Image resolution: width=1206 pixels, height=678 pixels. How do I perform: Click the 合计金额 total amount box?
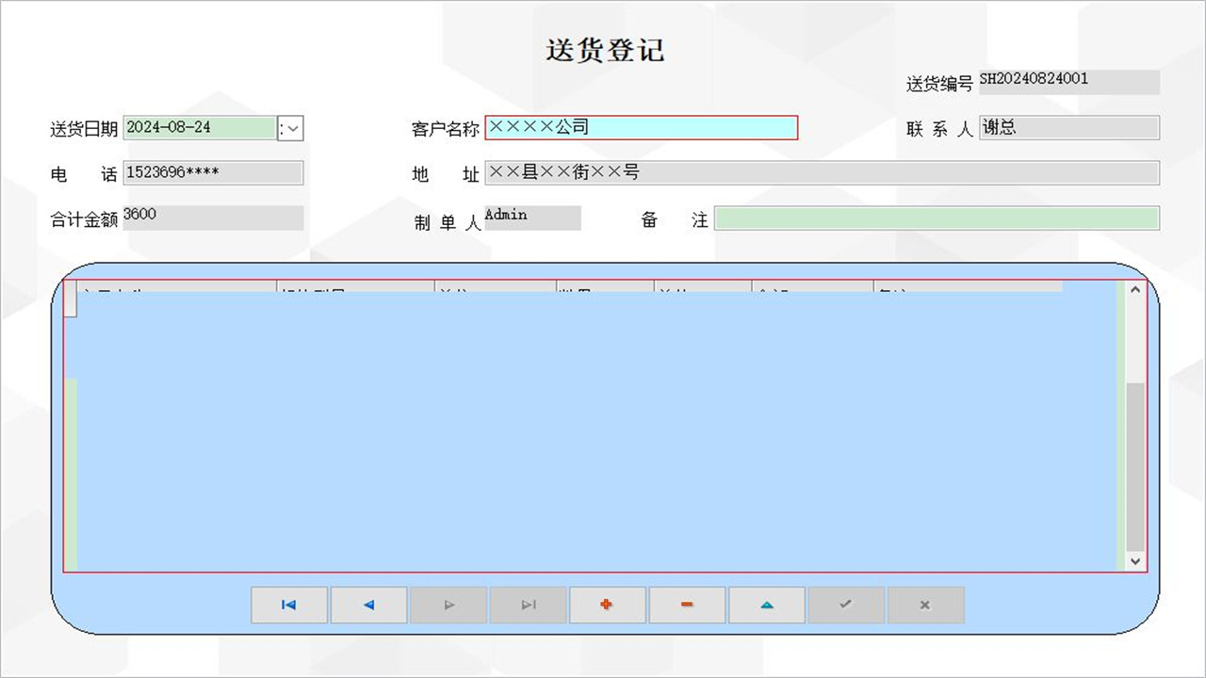tap(213, 218)
